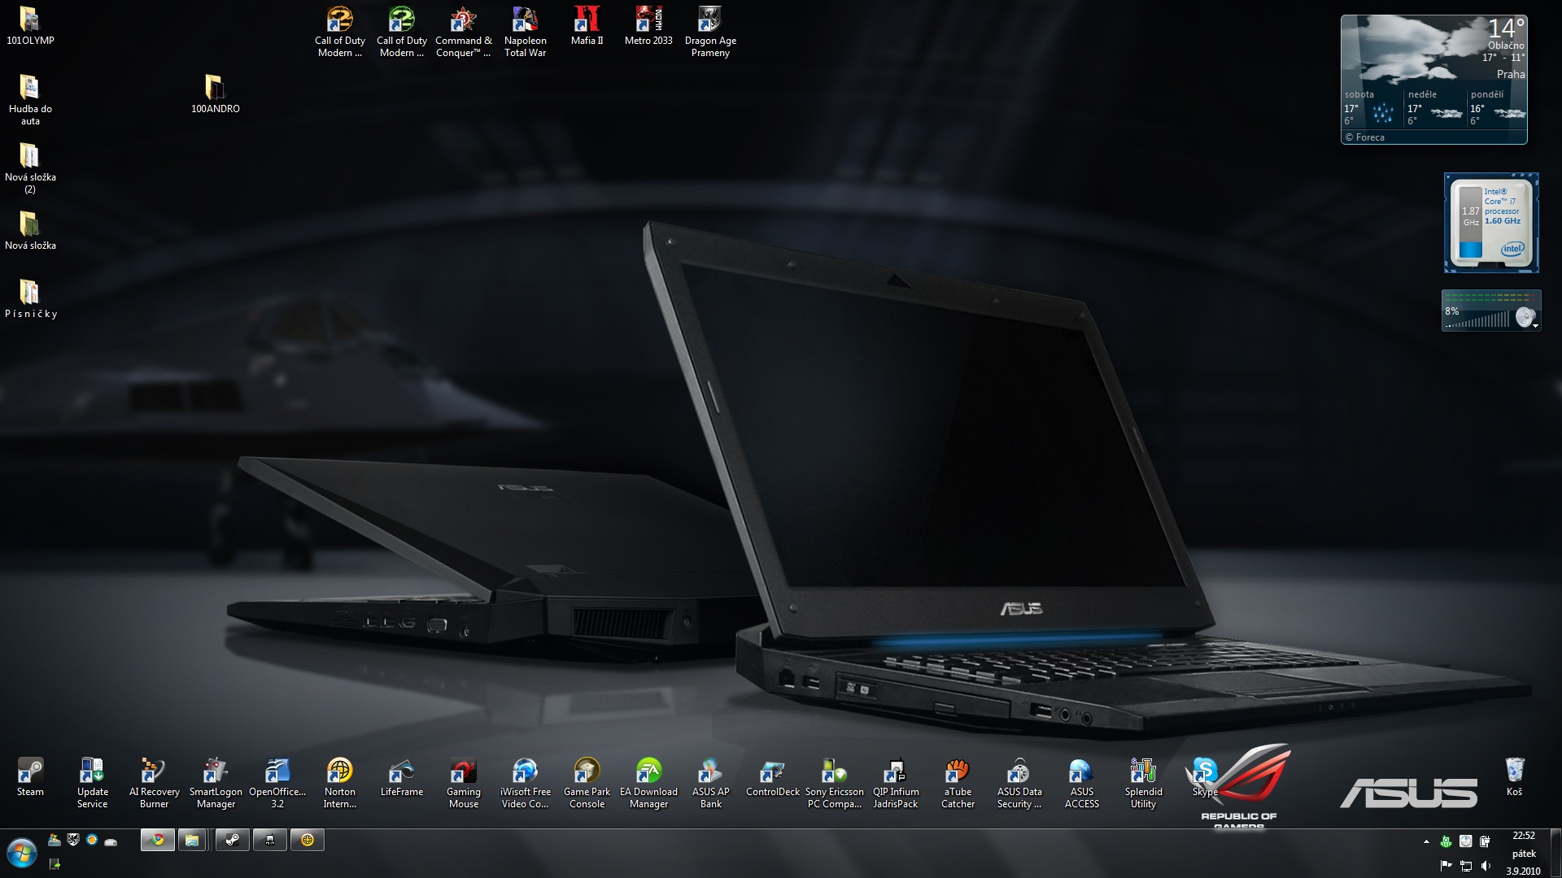Viewport: 1562px width, 878px height.
Task: Show hidden system tray icons
Action: 1425,842
